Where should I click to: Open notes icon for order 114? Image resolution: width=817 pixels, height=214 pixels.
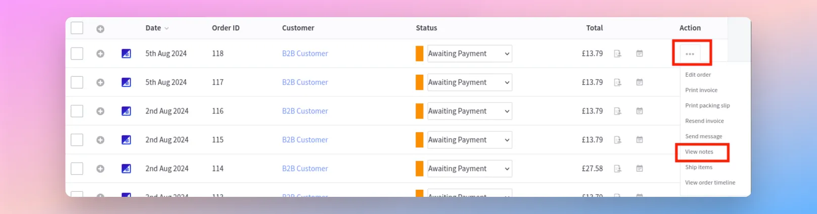pyautogui.click(x=640, y=169)
